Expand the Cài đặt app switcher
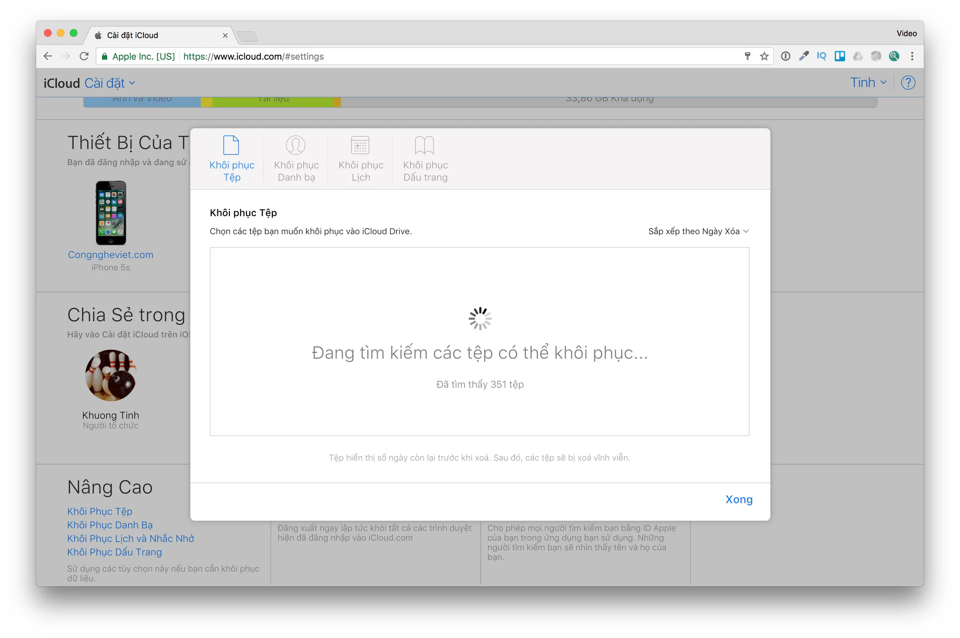 [x=109, y=83]
